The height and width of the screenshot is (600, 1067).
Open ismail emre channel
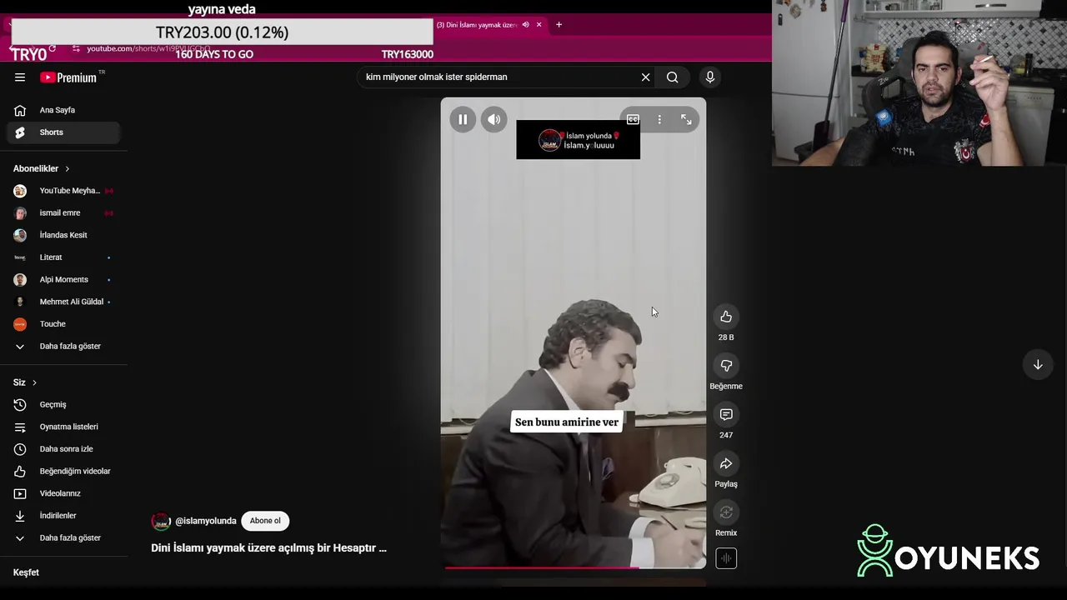[63, 213]
